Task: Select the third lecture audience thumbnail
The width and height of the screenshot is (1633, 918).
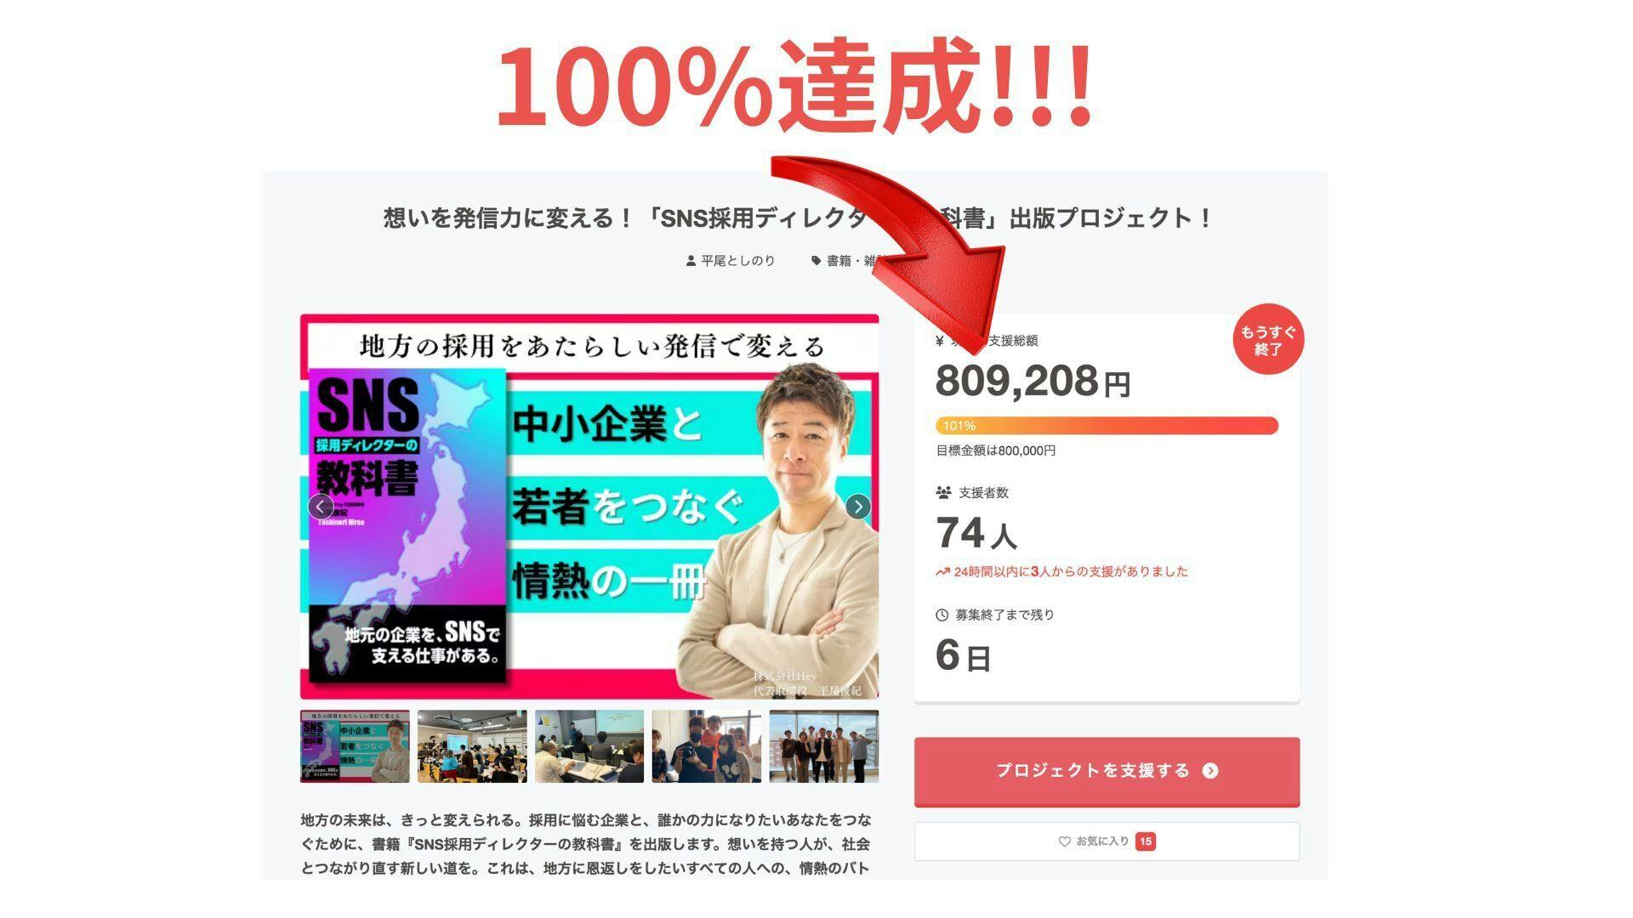Action: [589, 746]
